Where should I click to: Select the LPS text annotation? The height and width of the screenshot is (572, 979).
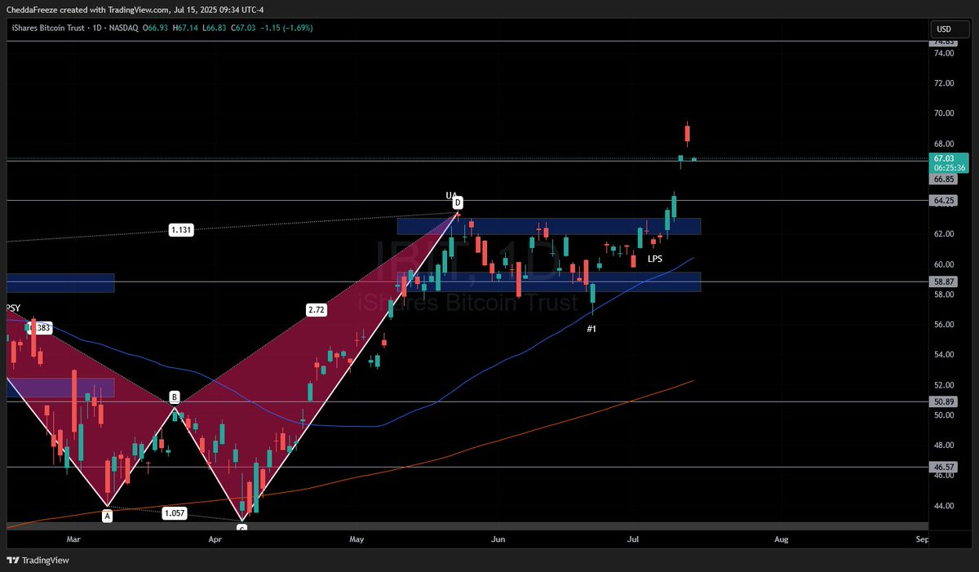[x=655, y=259]
